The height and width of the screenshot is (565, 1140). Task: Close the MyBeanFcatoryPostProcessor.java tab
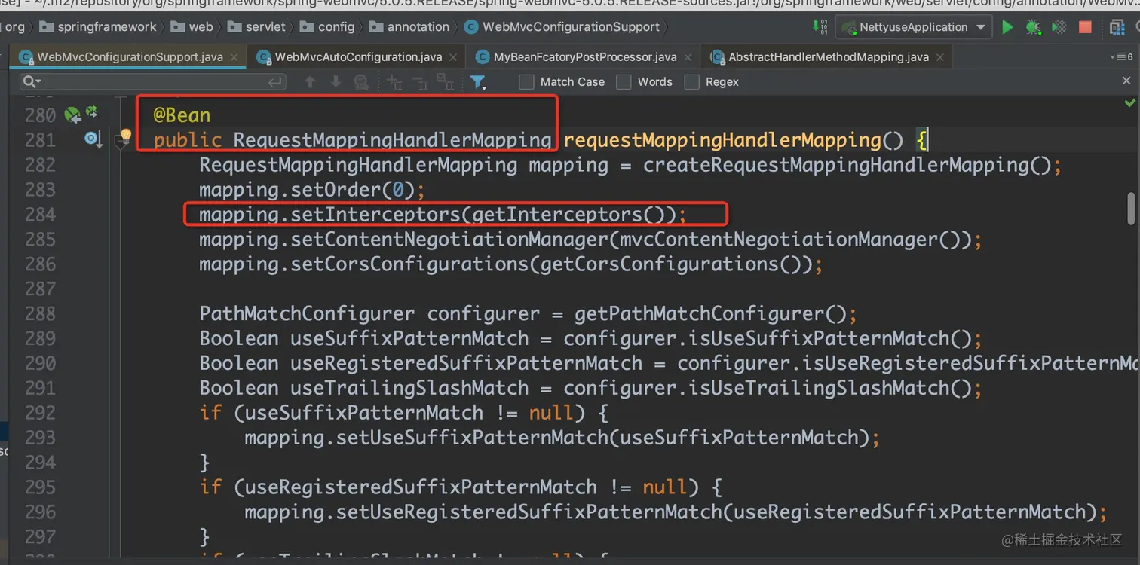689,57
